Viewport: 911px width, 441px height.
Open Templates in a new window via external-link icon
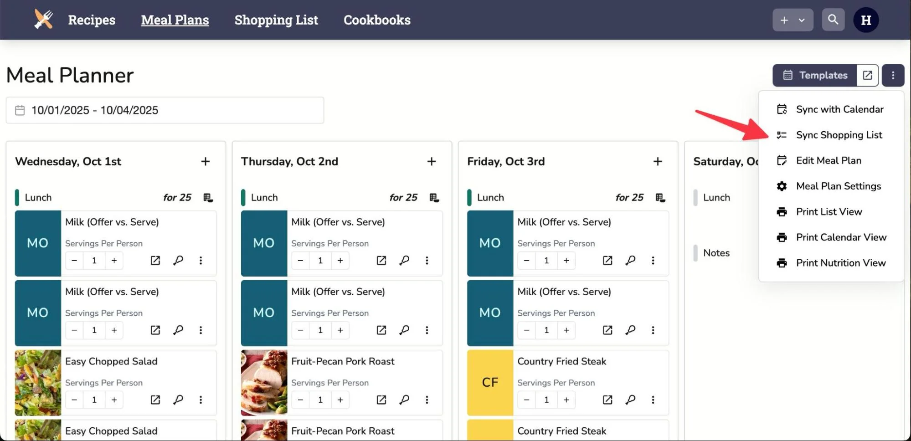pos(867,75)
